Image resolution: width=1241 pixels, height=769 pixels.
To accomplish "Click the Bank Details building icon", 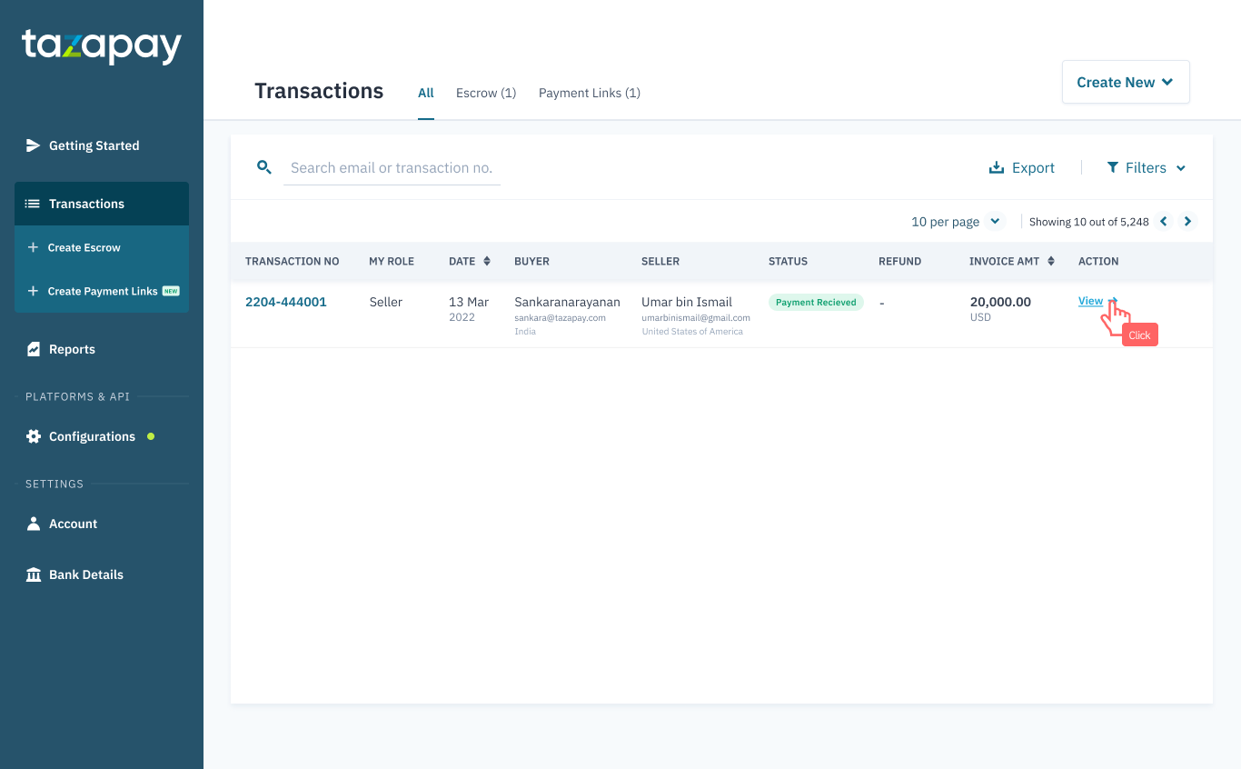I will [34, 574].
